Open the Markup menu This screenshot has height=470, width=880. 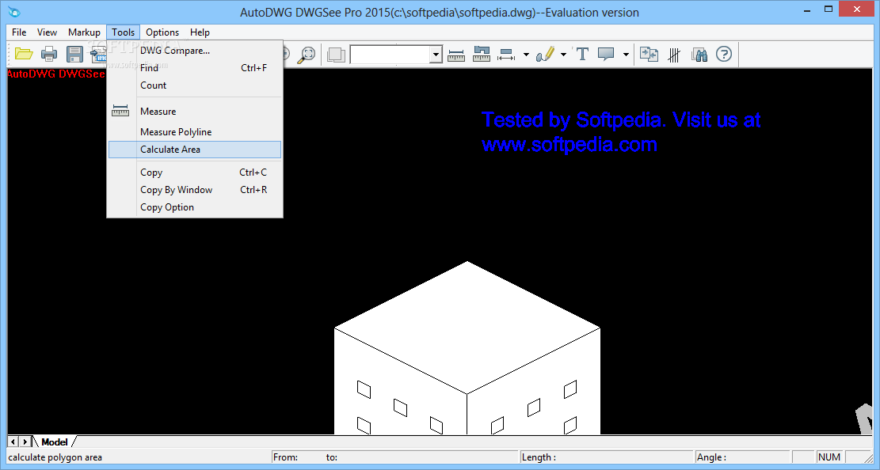[x=84, y=32]
